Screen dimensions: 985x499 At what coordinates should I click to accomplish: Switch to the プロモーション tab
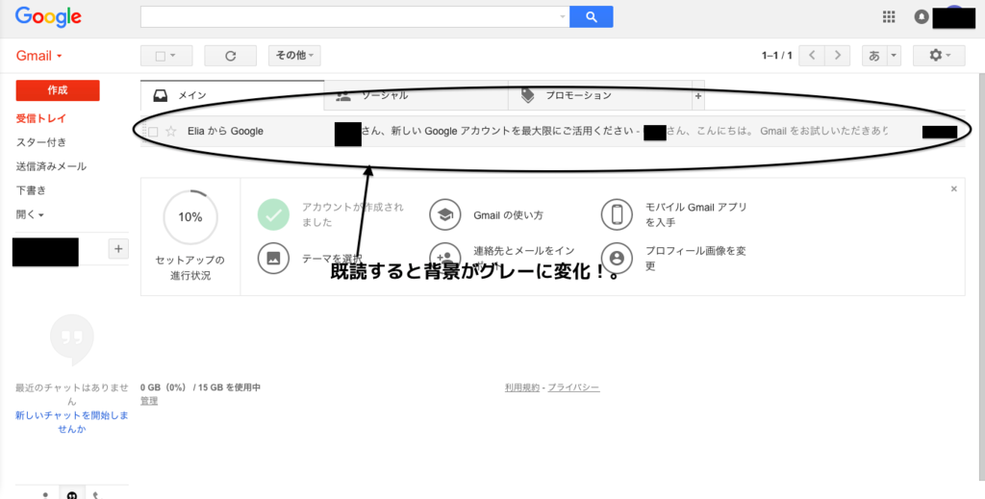[x=600, y=95]
